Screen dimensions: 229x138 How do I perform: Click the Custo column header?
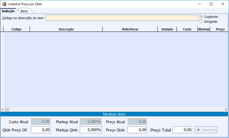click(x=187, y=29)
